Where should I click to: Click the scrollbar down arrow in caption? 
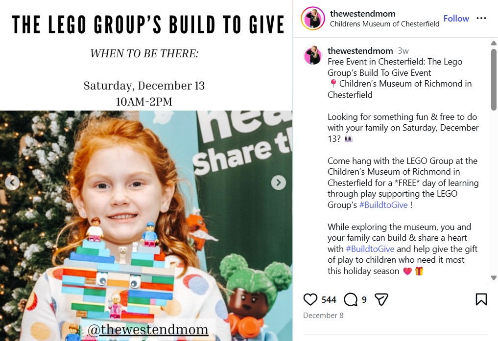pyautogui.click(x=494, y=278)
